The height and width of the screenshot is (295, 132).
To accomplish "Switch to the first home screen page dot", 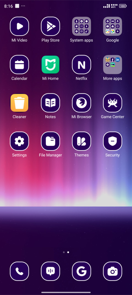I will pos(64,252).
